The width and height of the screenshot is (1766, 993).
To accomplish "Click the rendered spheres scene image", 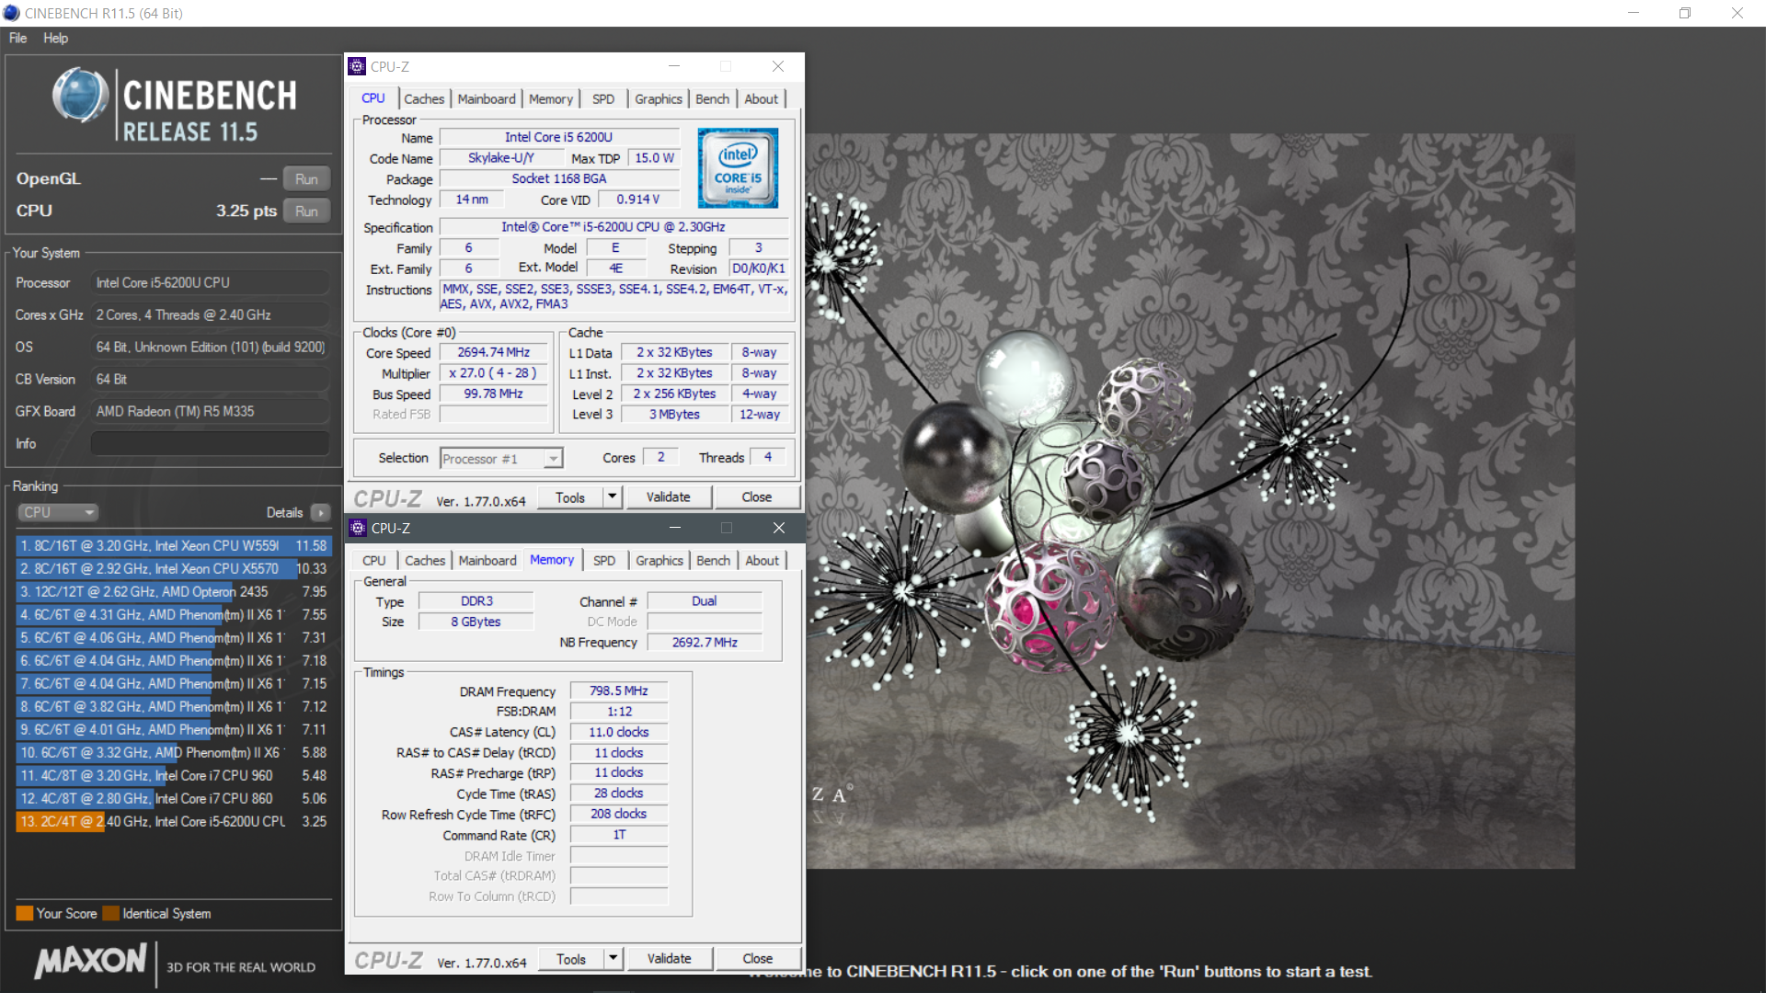I will [1190, 501].
